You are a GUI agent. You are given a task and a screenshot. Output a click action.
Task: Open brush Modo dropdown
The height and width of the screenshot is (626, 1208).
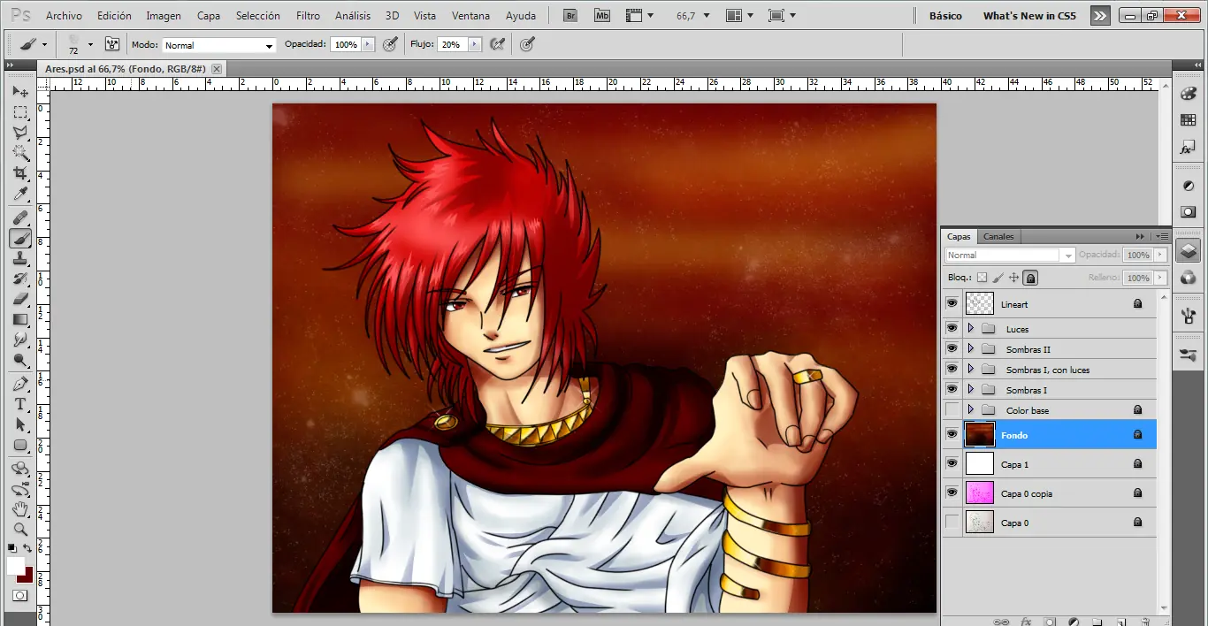(218, 45)
